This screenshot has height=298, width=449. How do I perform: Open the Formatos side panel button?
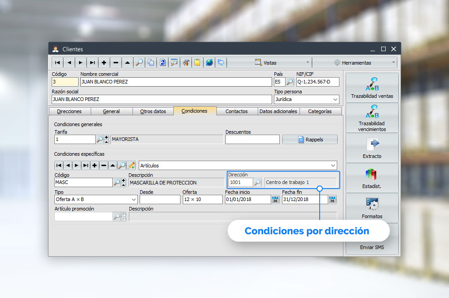coord(372,208)
